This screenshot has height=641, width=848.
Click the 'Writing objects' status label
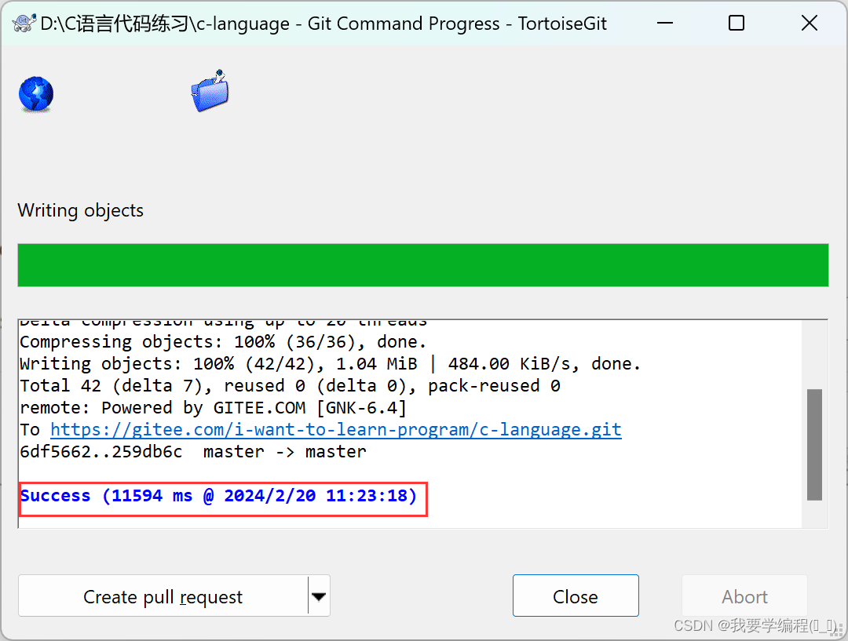(x=81, y=210)
